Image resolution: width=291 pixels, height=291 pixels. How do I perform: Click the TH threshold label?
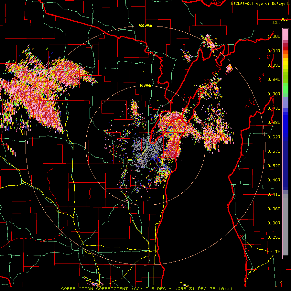pos(278,252)
